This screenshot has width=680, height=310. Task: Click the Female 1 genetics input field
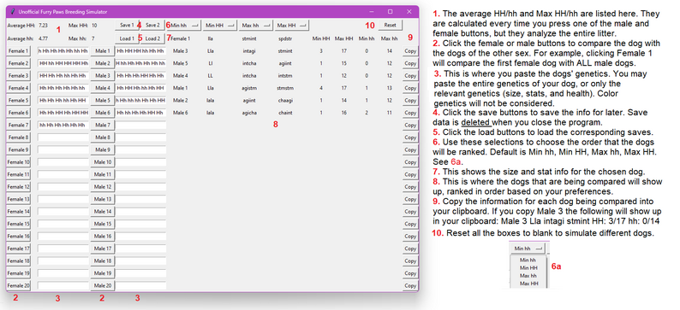coord(63,51)
